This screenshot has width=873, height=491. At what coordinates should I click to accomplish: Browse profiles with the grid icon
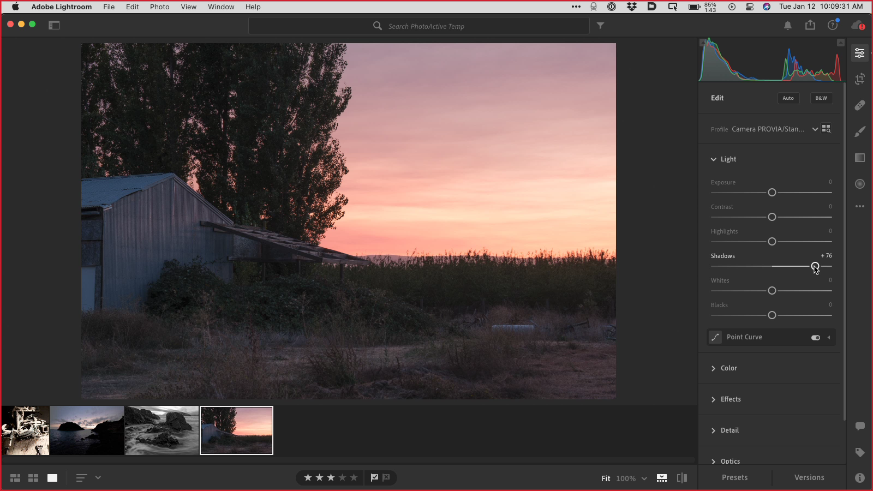tap(826, 129)
